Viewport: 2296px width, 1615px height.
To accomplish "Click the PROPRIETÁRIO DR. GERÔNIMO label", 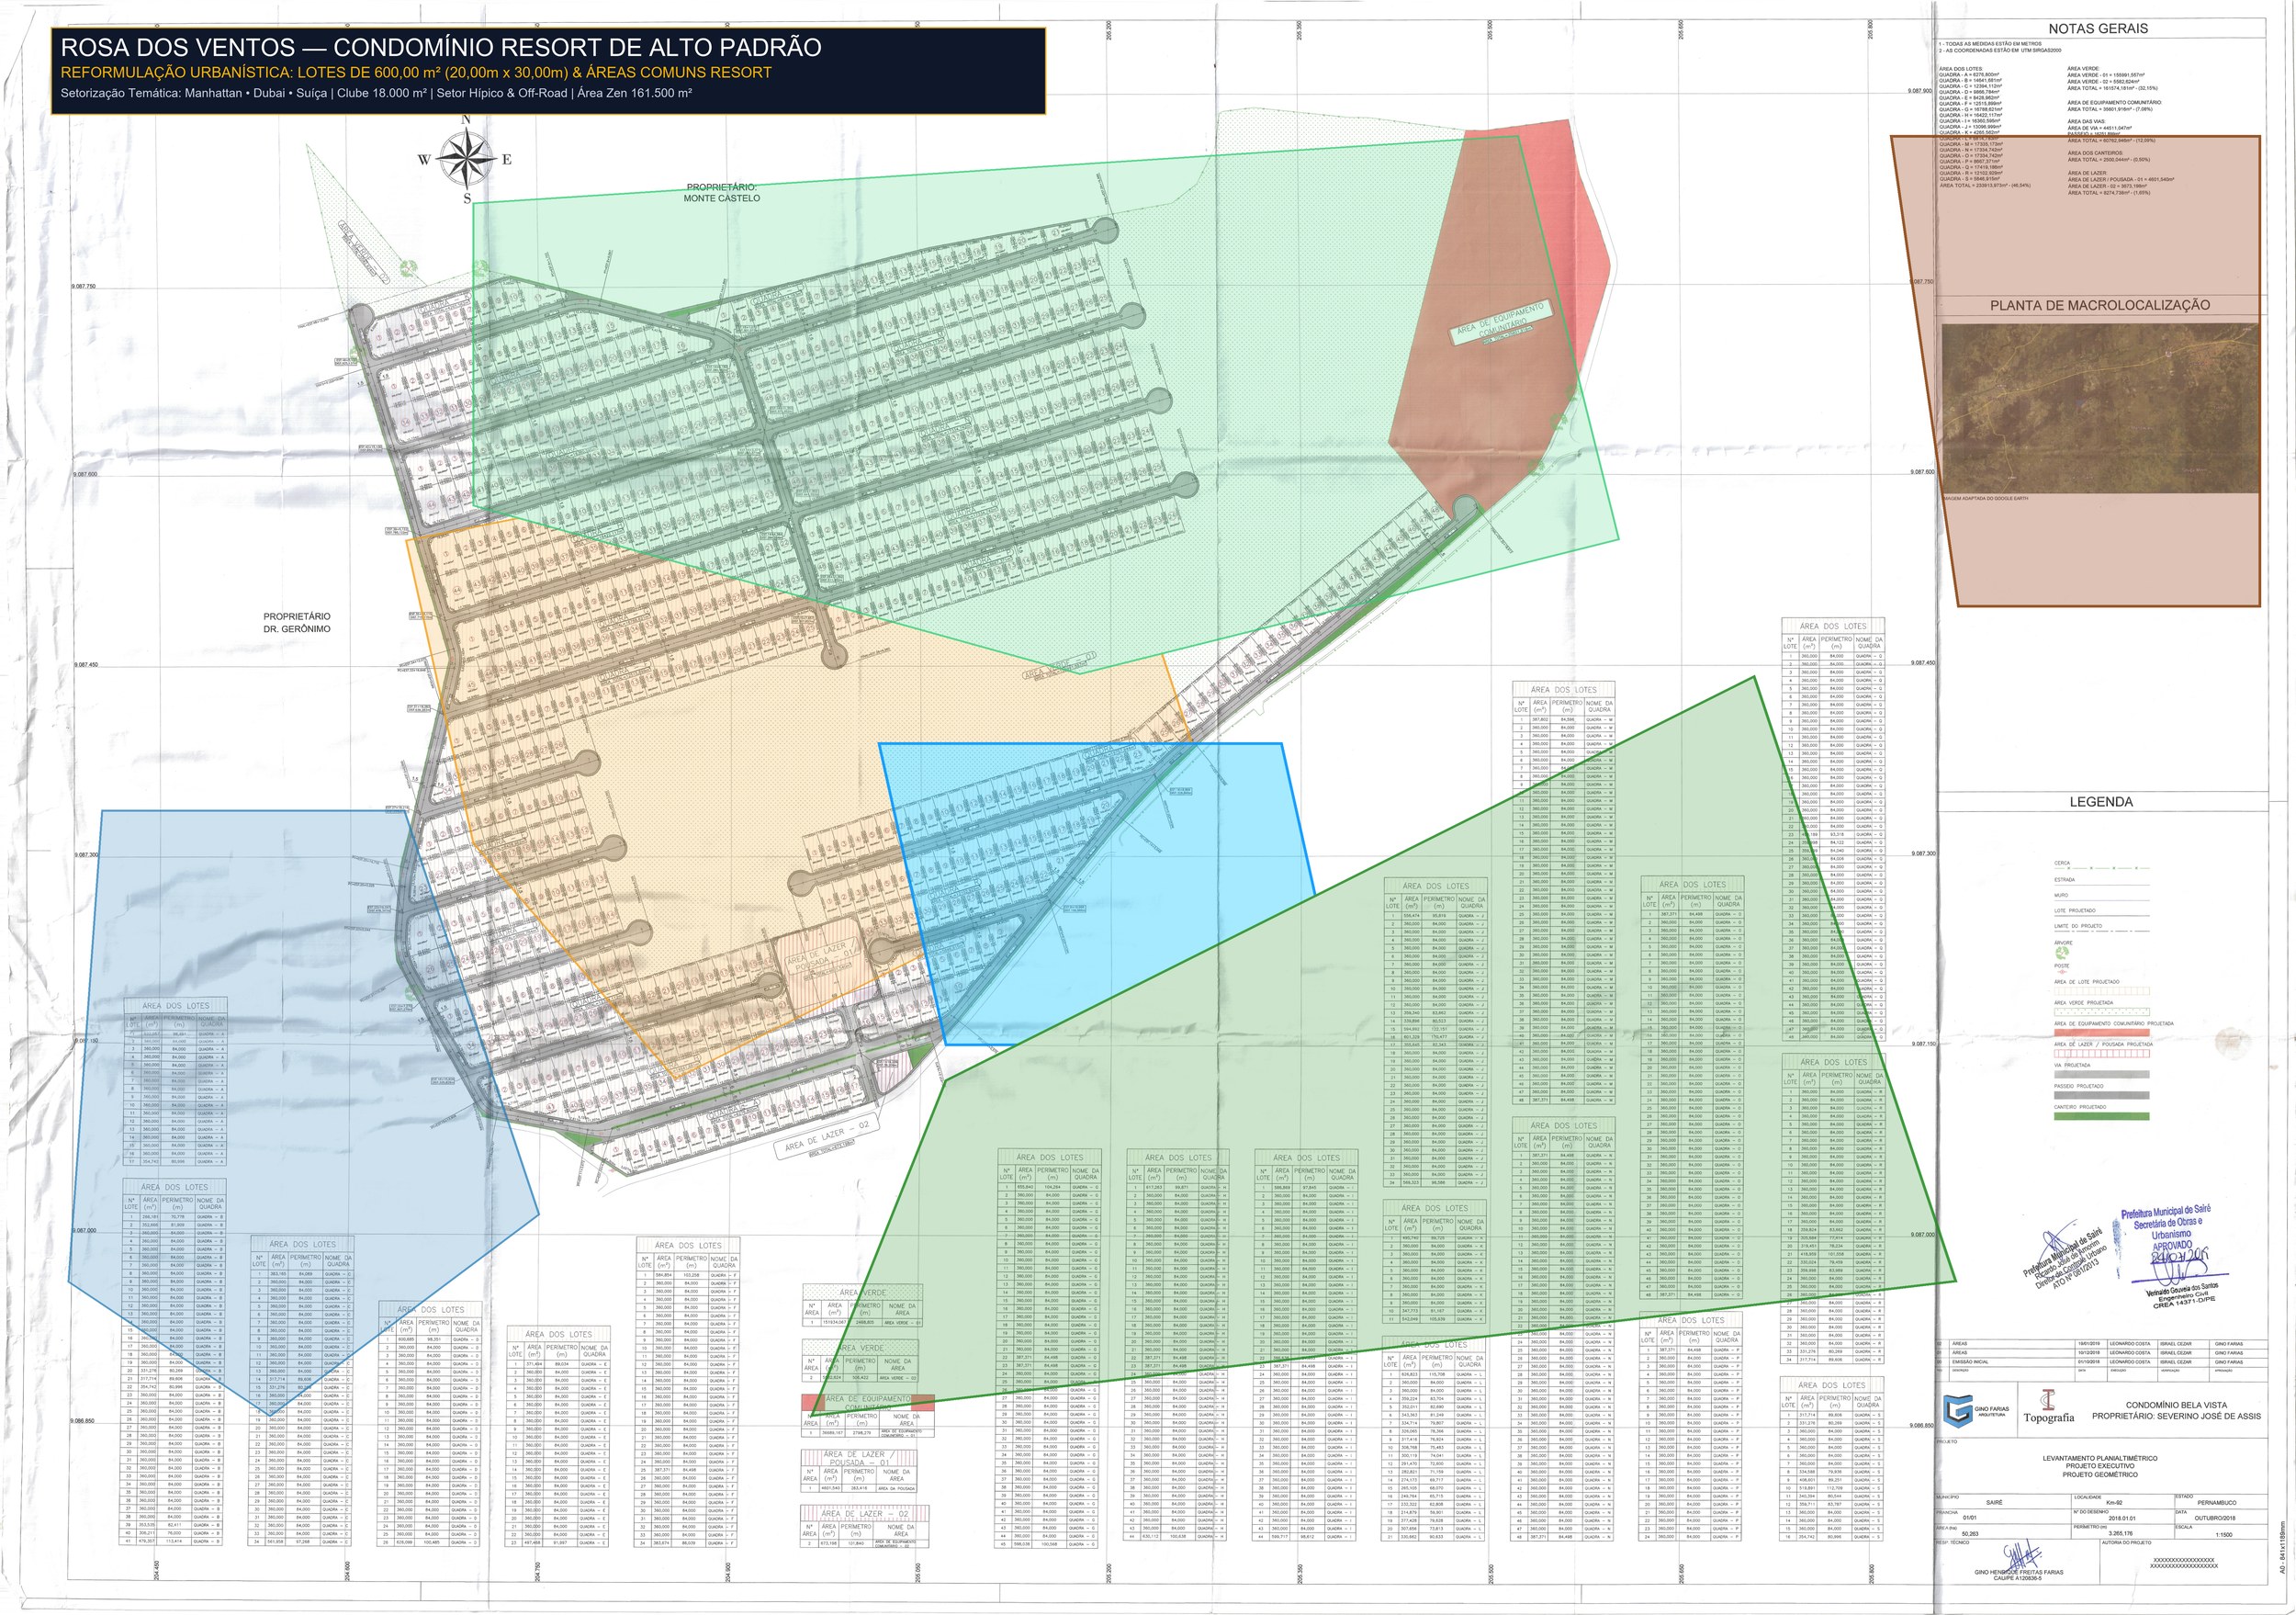I will 297,622.
